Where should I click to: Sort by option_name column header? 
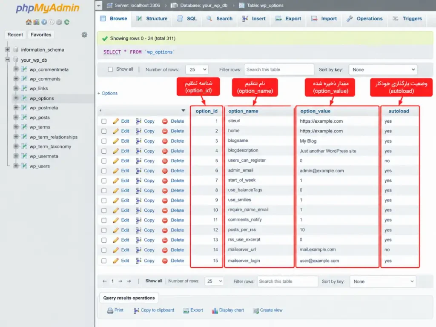point(243,111)
